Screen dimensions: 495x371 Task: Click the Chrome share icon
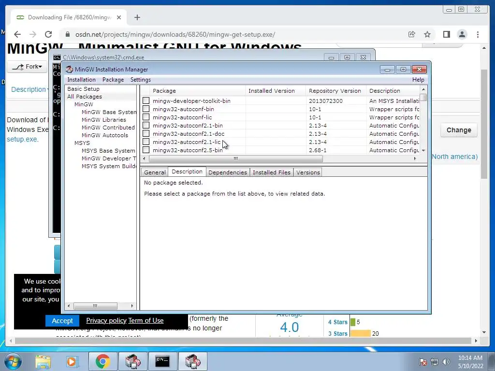(x=412, y=34)
